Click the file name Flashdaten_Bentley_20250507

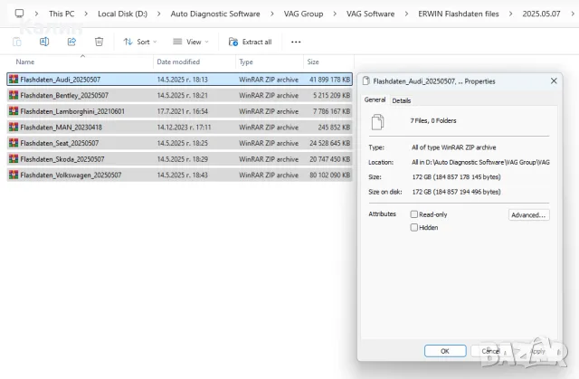tap(64, 95)
